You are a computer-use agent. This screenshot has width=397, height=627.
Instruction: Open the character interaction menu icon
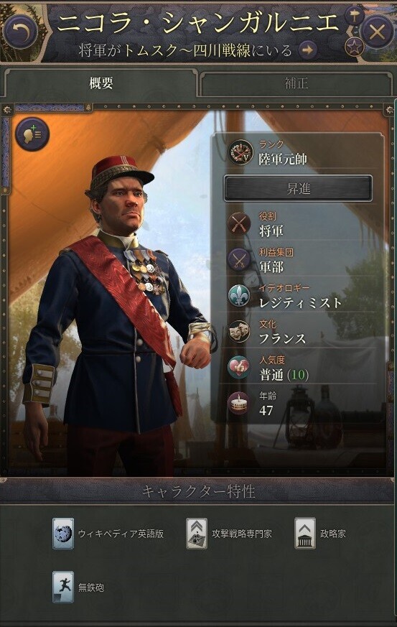point(32,134)
